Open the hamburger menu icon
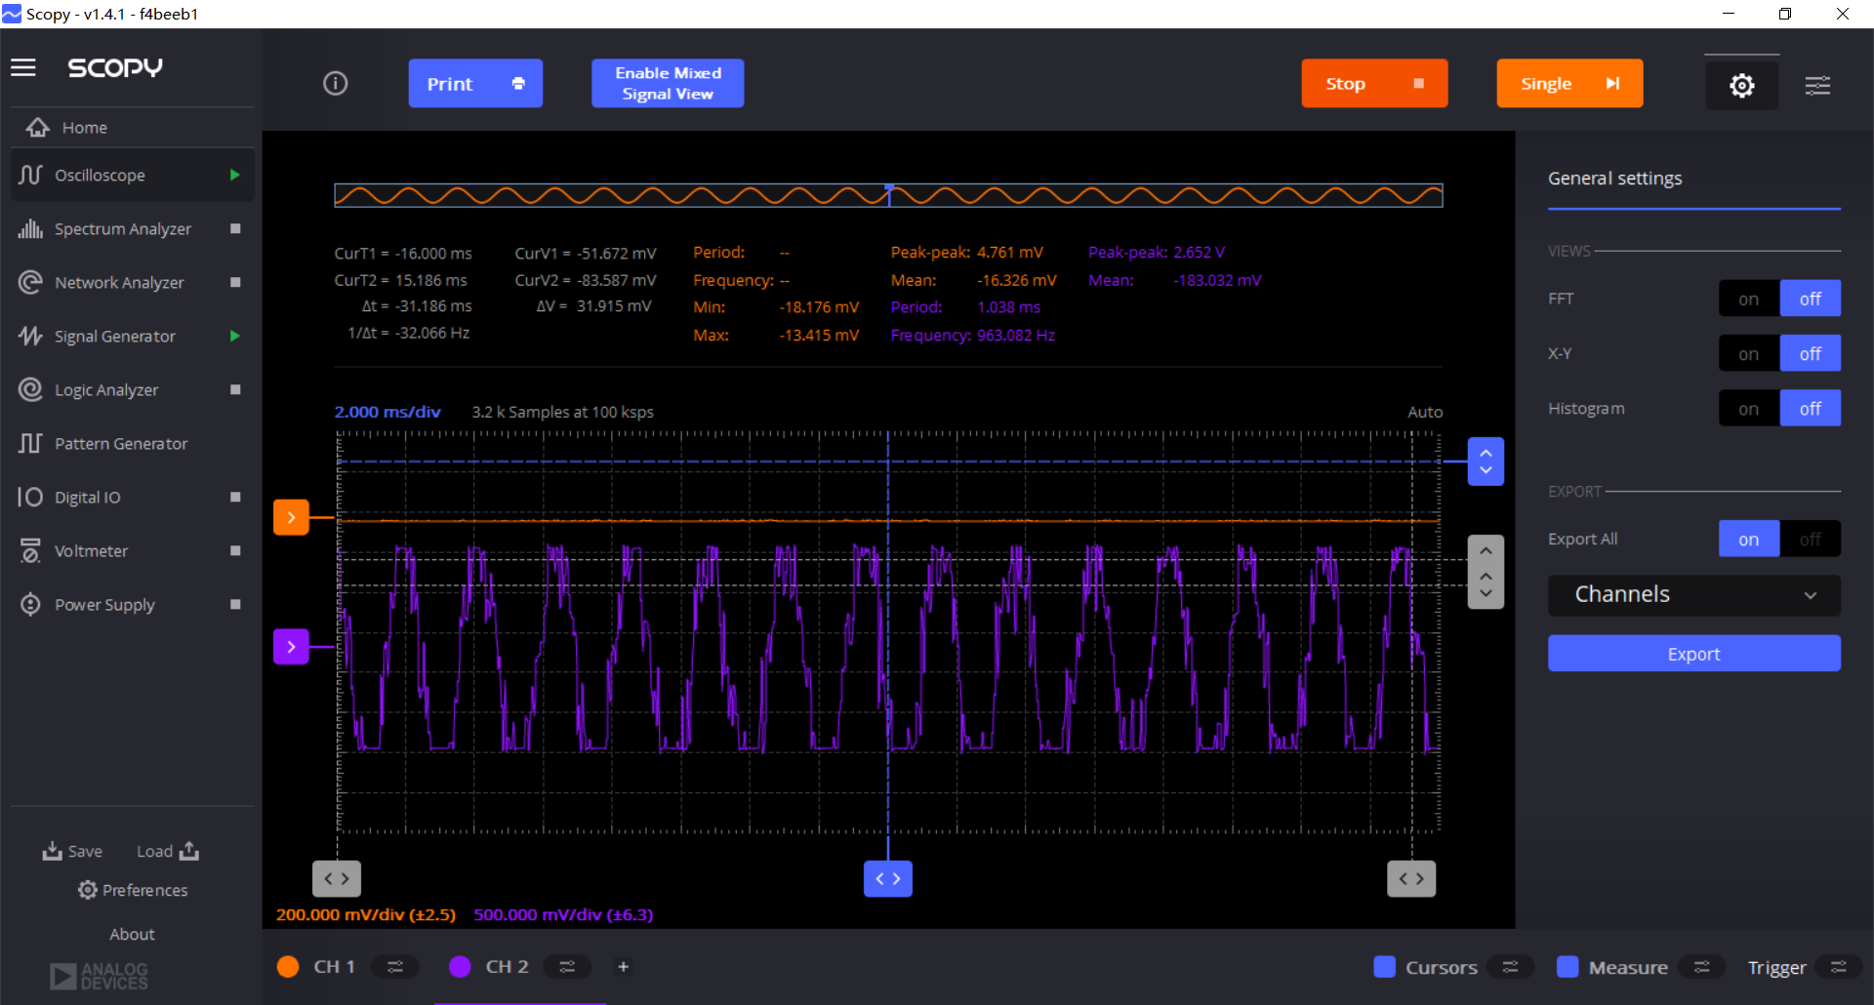The width and height of the screenshot is (1874, 1005). (23, 67)
